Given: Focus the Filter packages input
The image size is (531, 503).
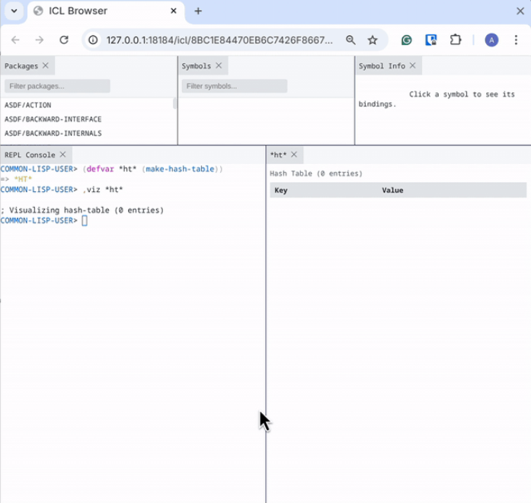Looking at the screenshot, I should pos(57,86).
